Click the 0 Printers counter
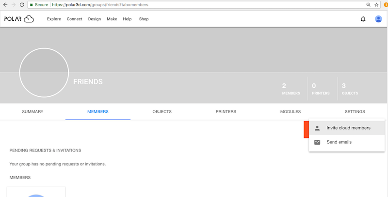The height and width of the screenshot is (197, 388). pyautogui.click(x=321, y=89)
